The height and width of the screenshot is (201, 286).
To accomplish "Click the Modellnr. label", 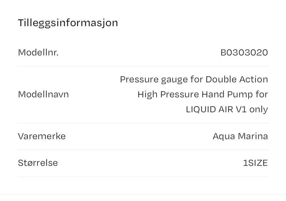I will [38, 53].
